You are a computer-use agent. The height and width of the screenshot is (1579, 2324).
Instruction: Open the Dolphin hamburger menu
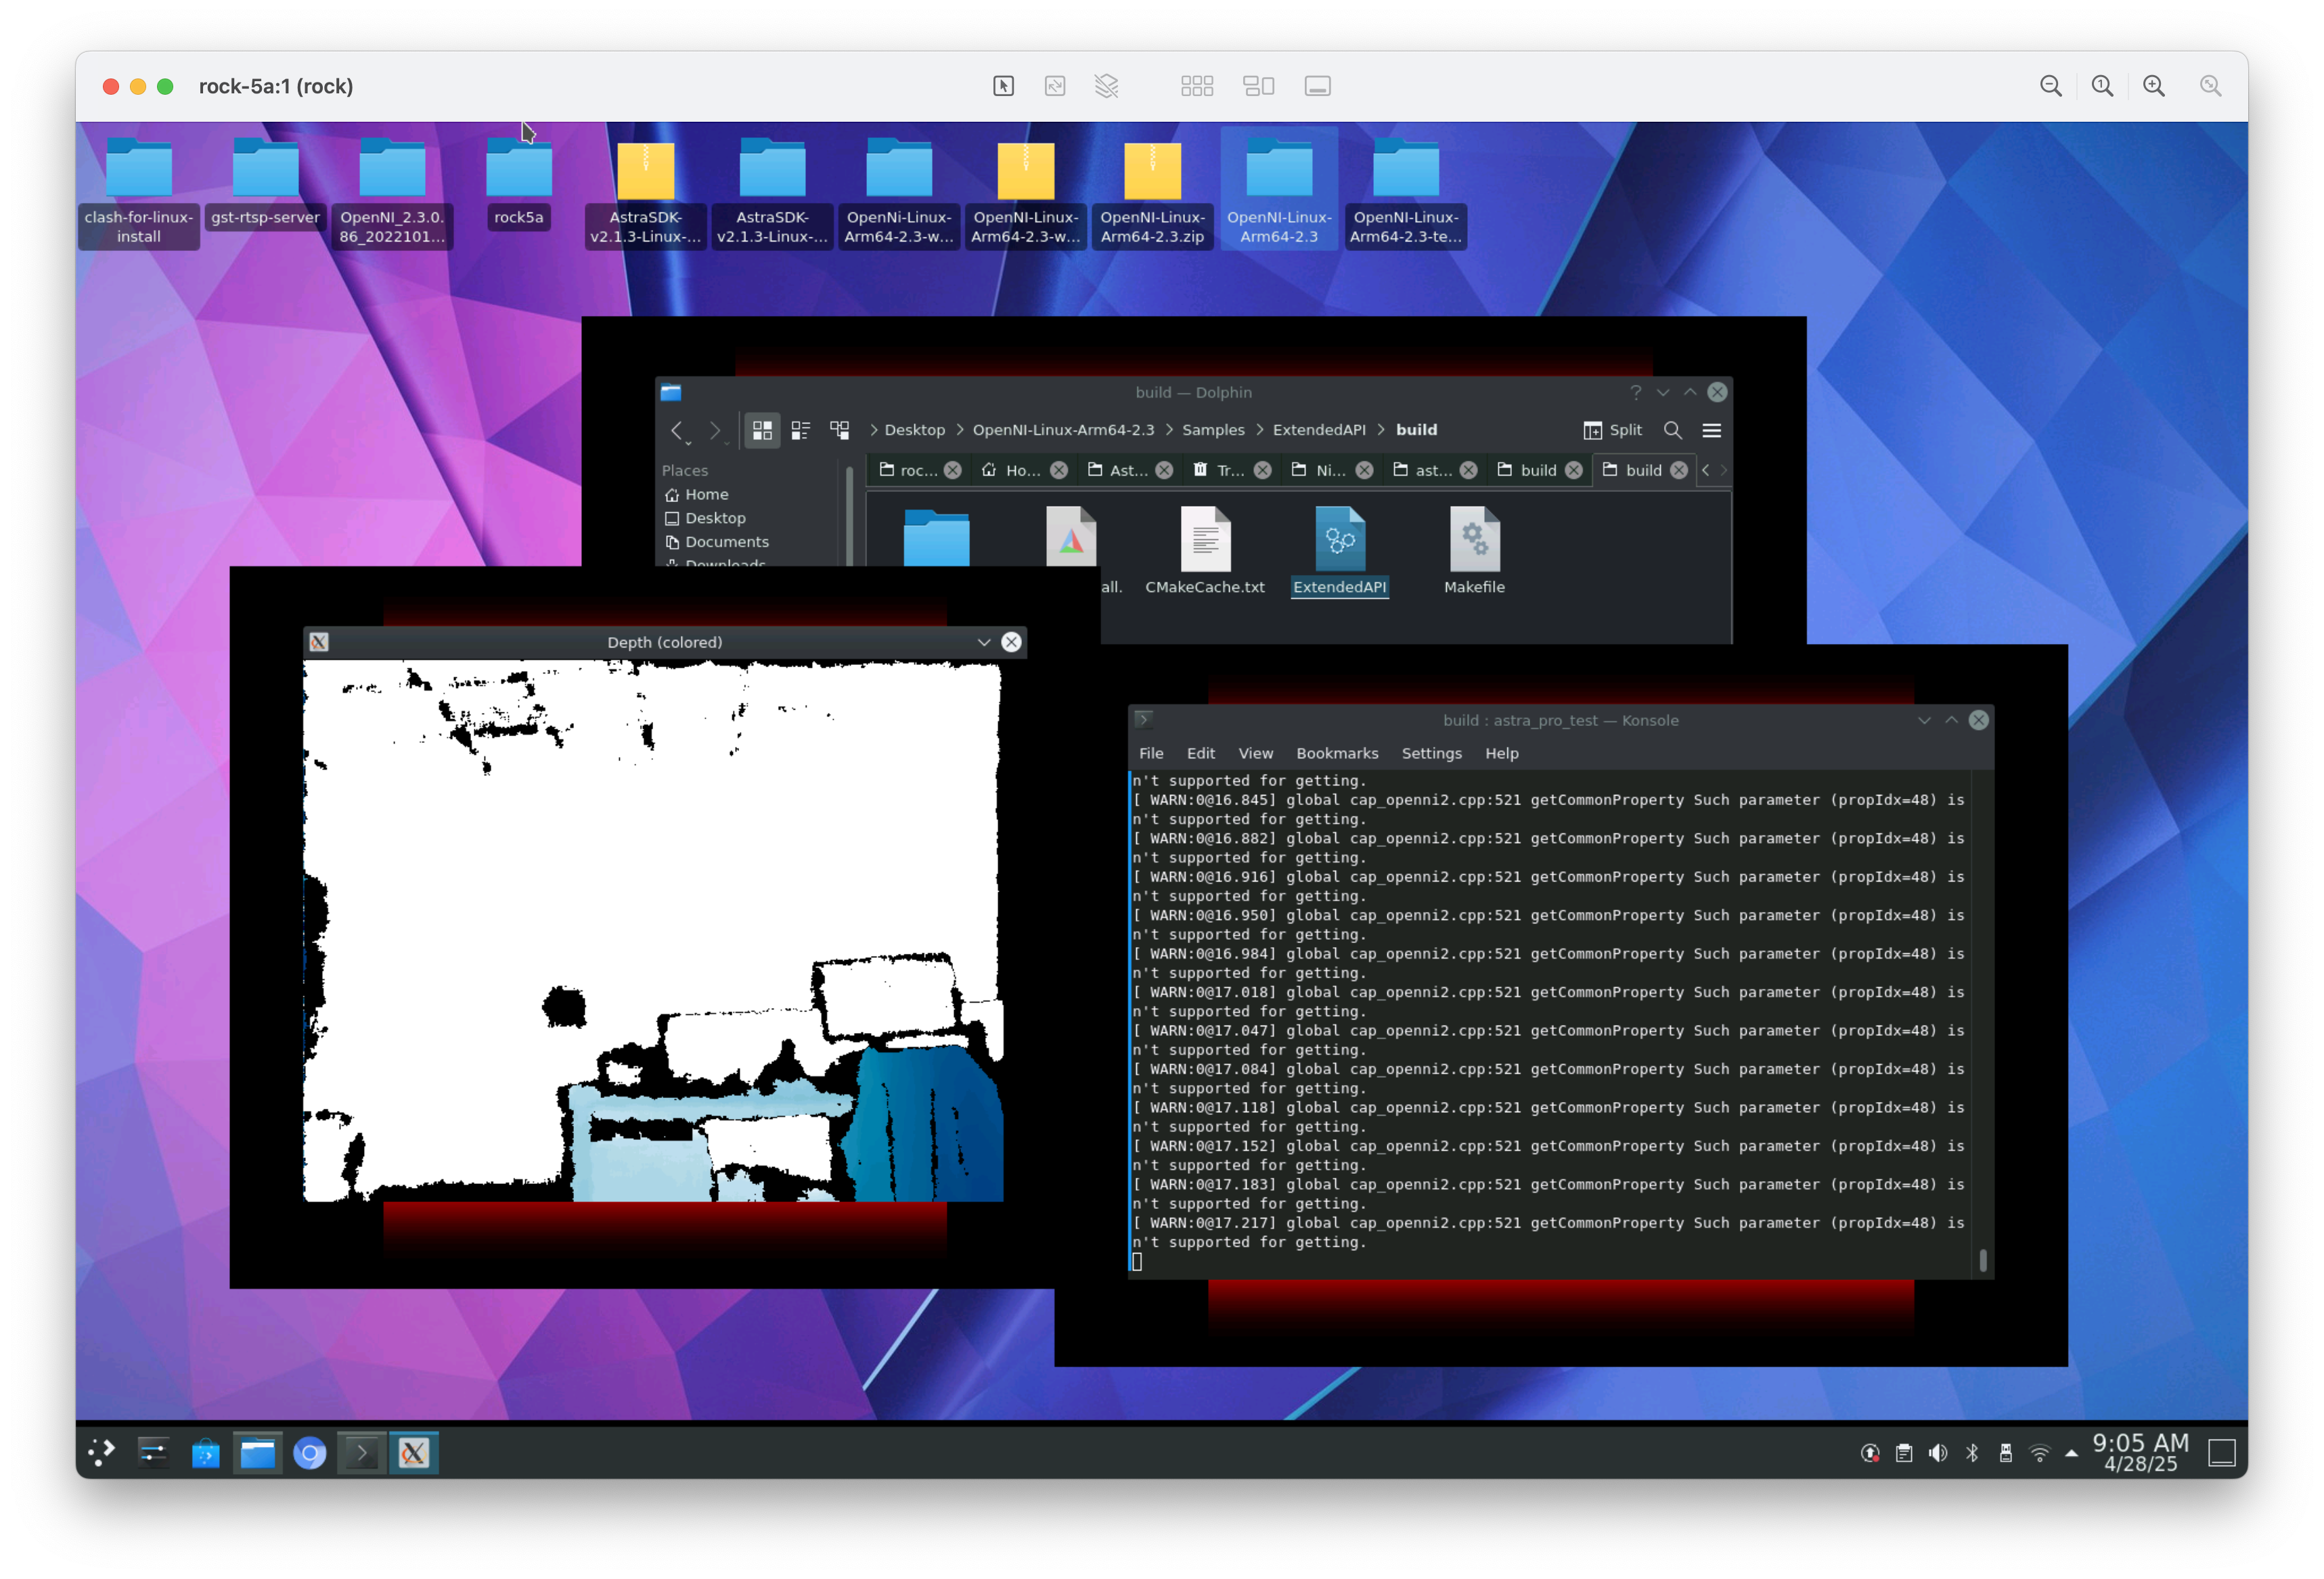1711,431
